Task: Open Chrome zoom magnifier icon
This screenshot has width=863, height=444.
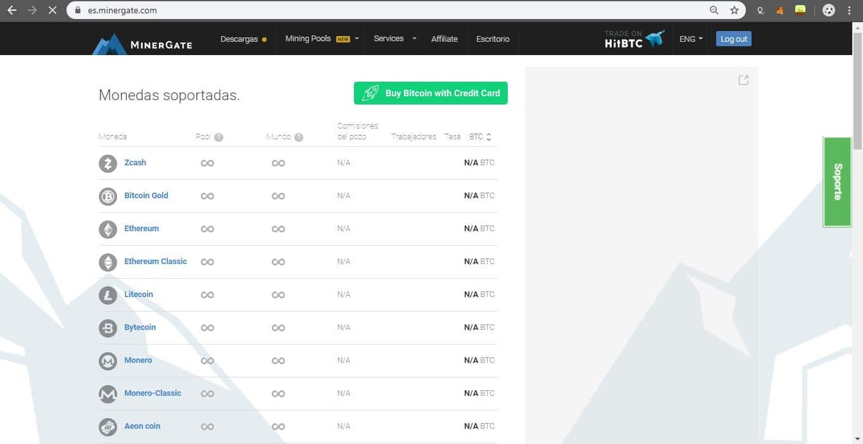Action: [x=714, y=10]
